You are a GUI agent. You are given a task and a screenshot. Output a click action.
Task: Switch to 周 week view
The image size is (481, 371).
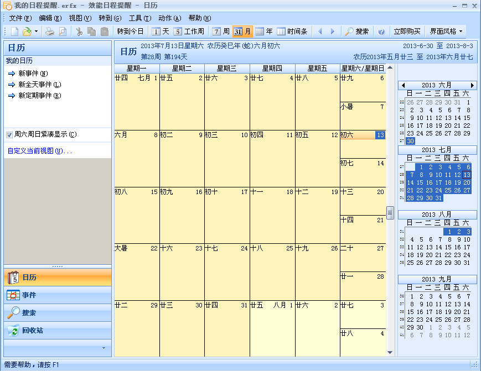click(221, 32)
